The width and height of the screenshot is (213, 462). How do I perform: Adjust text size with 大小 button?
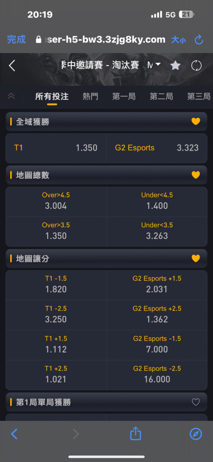pyautogui.click(x=178, y=40)
